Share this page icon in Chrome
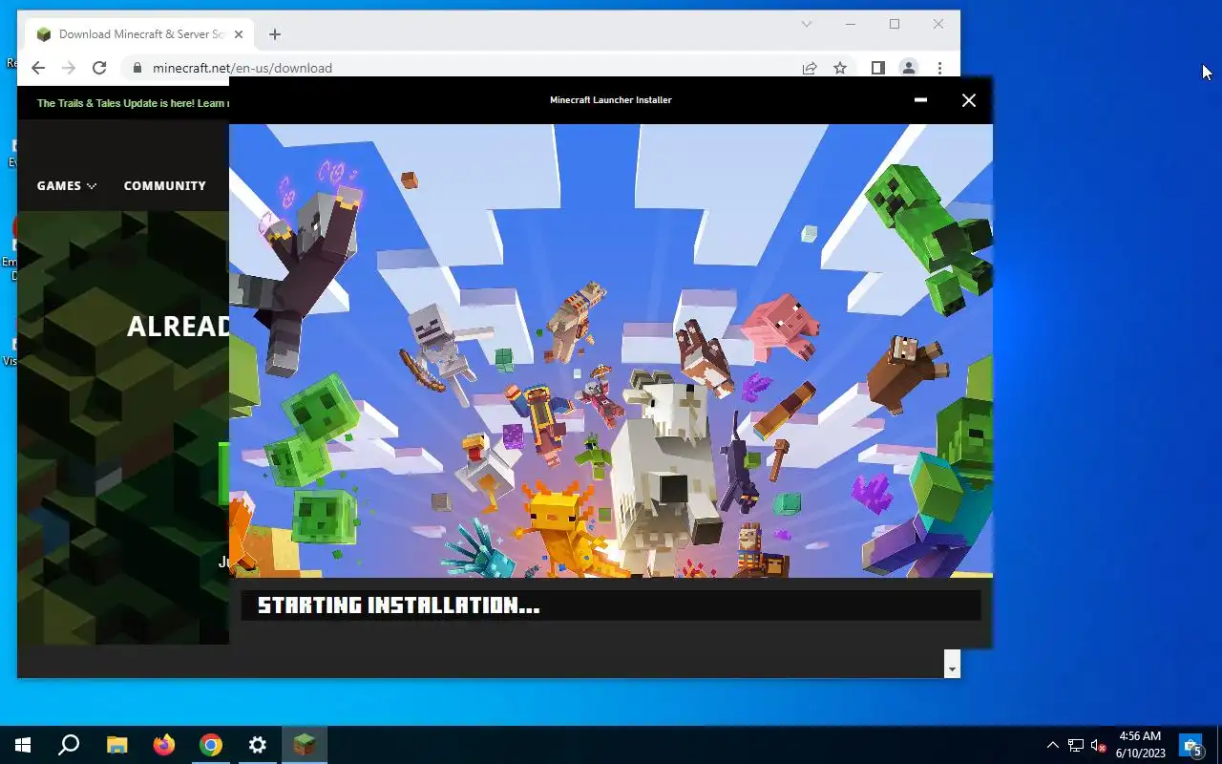The image size is (1222, 764). click(x=810, y=68)
